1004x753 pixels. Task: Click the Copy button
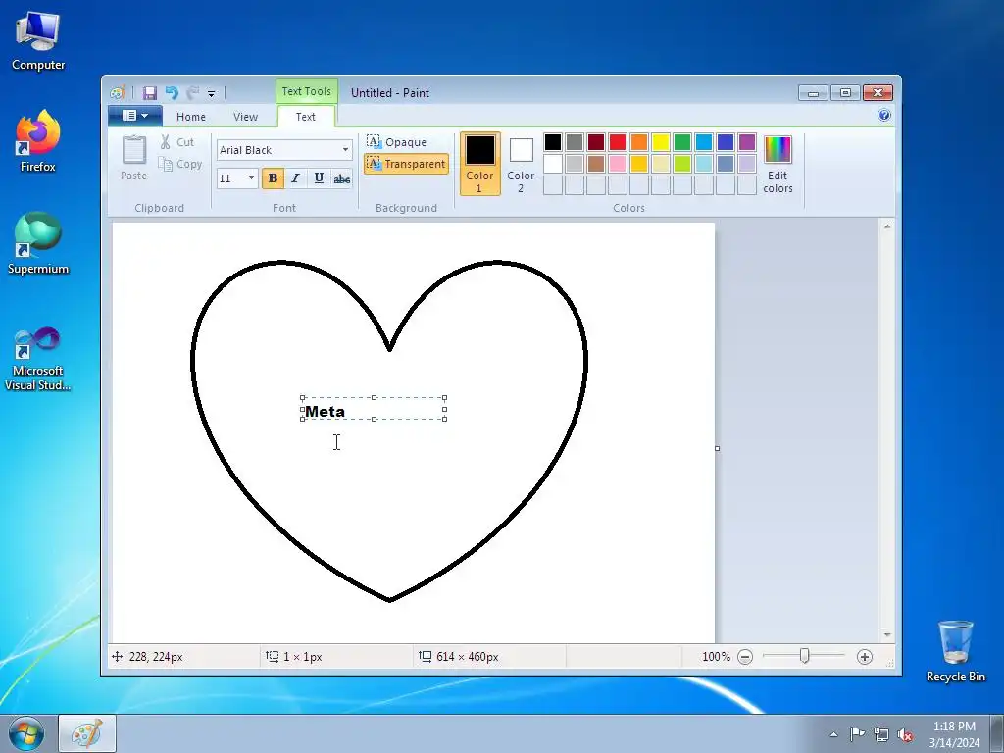pyautogui.click(x=180, y=164)
